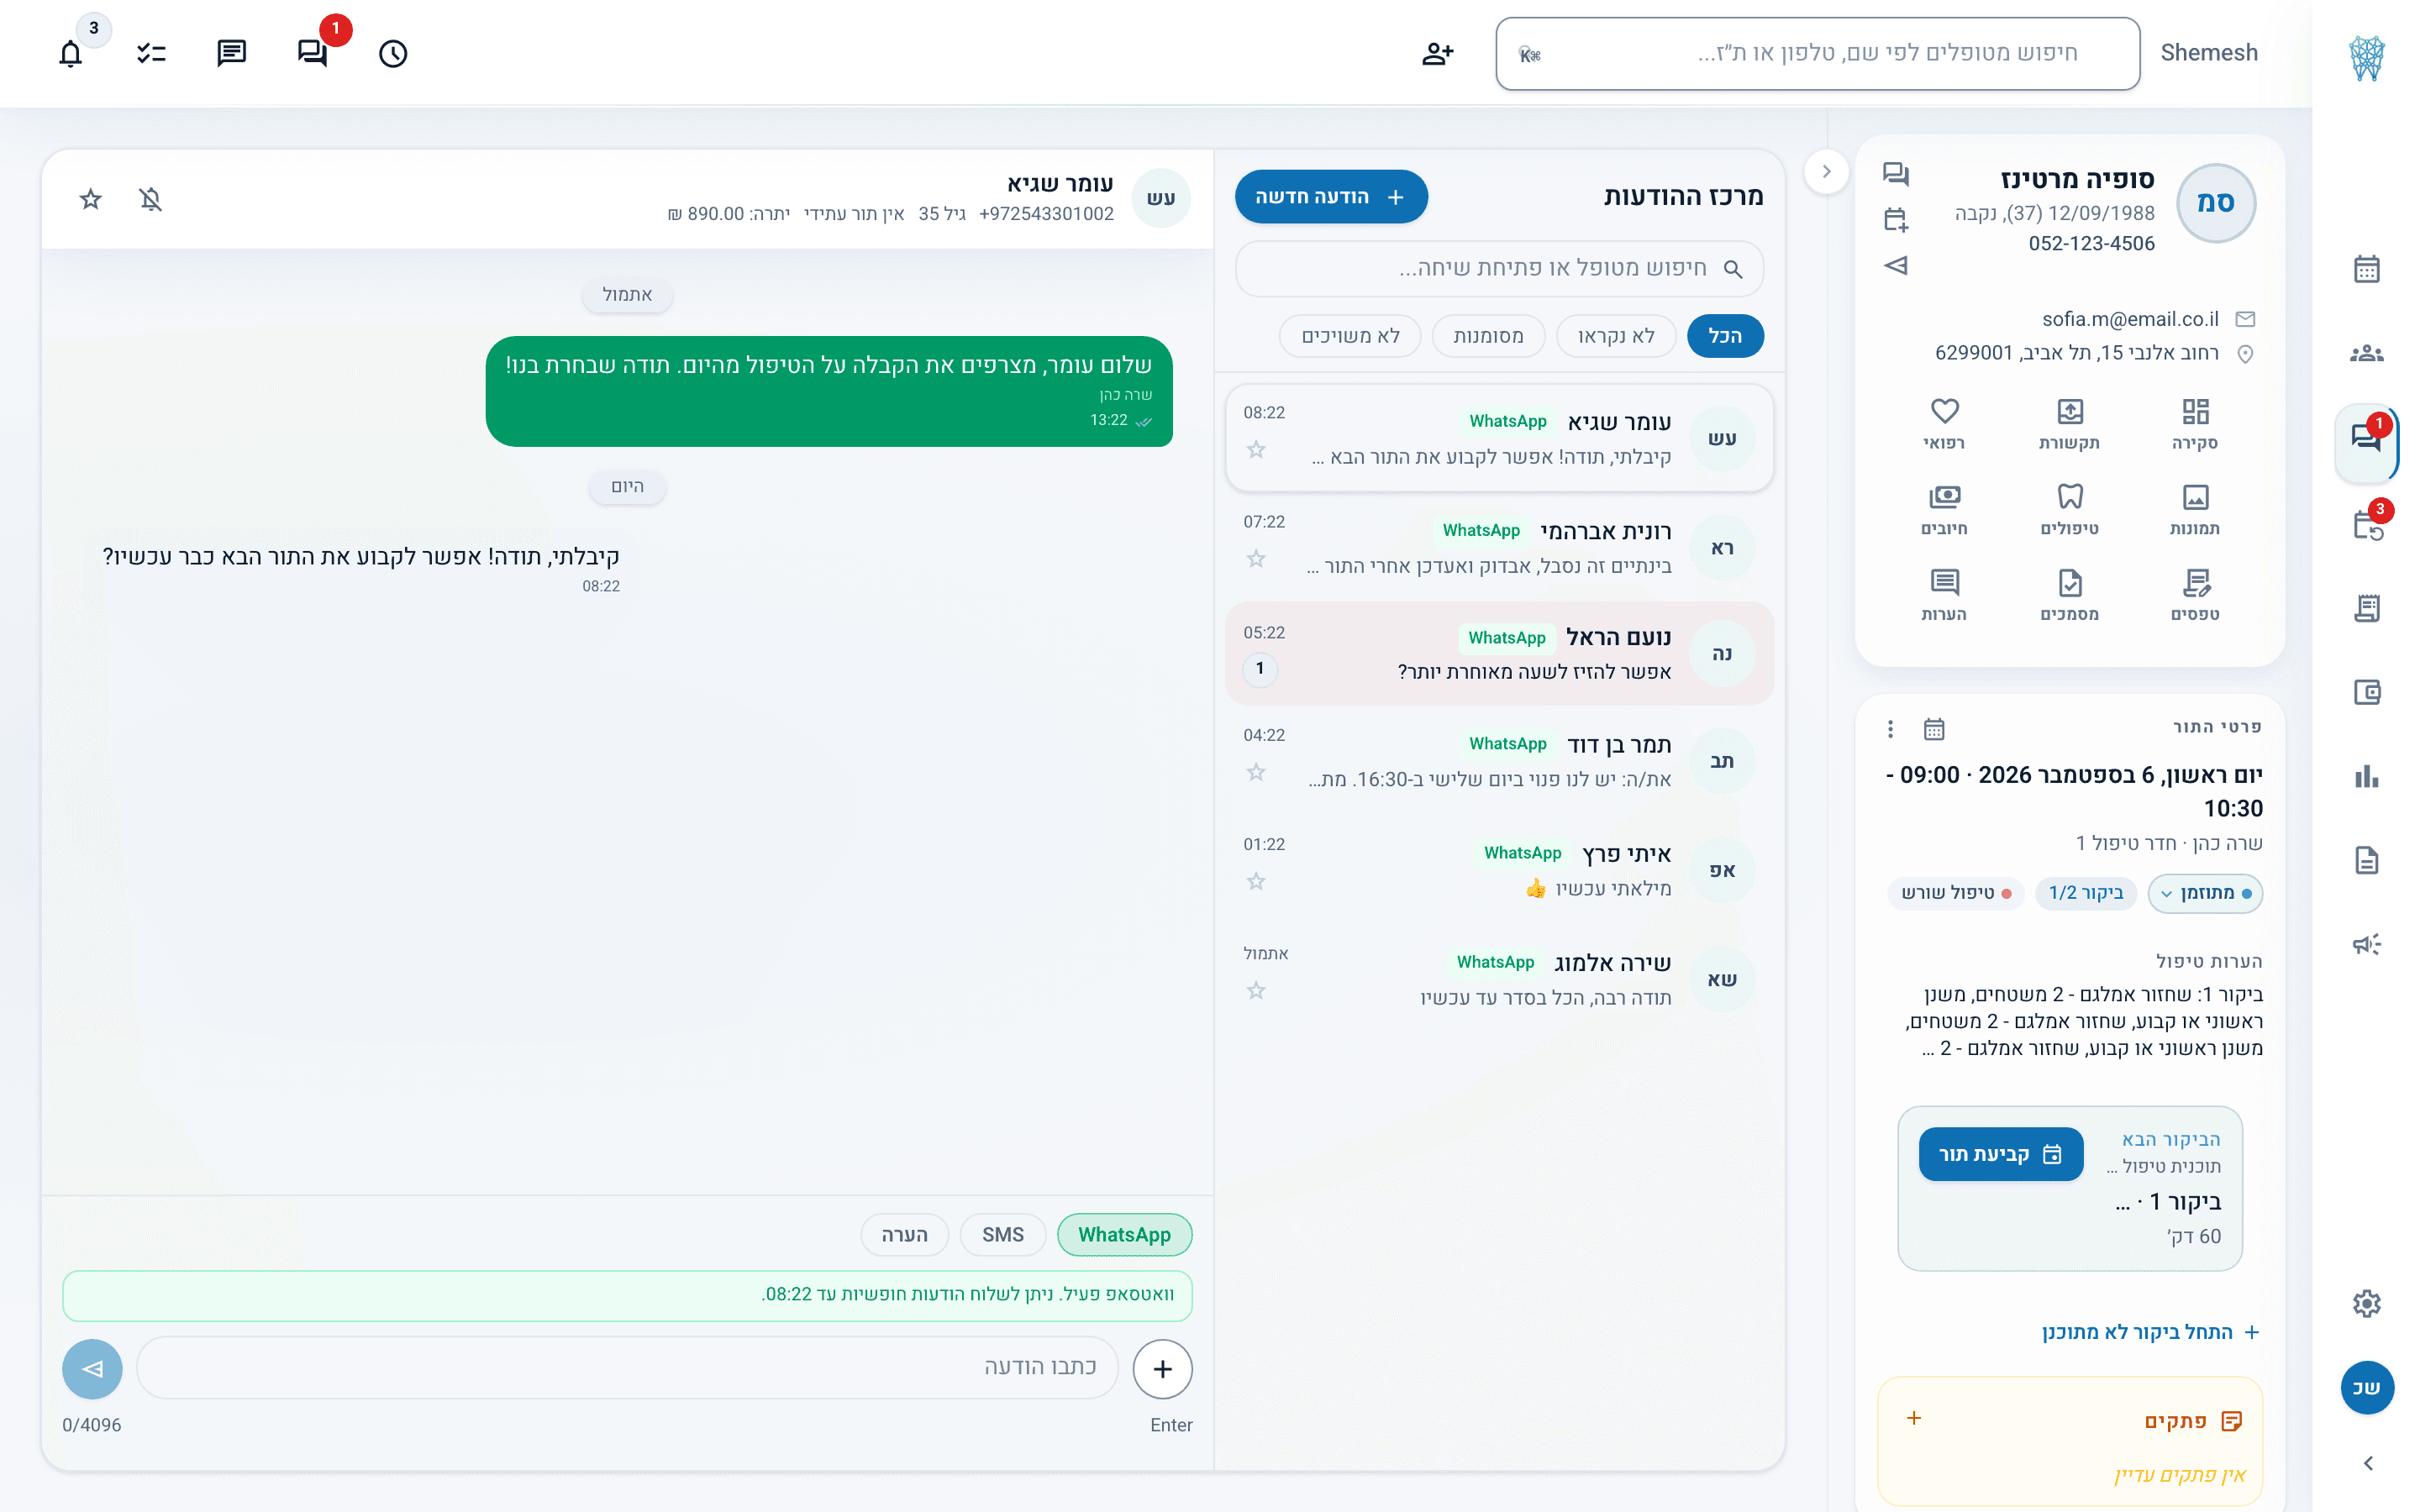The image size is (2420, 1512).
Task: Click the send icon in patient card
Action: [1895, 265]
